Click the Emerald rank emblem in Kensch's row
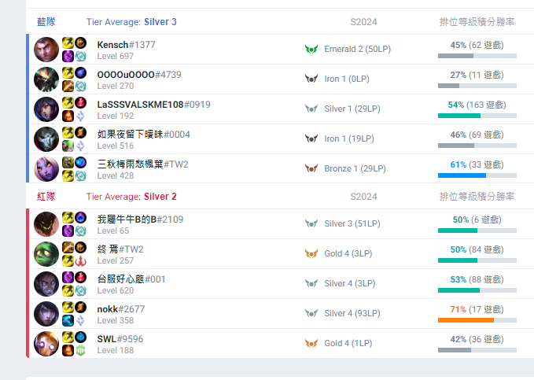 (x=311, y=49)
